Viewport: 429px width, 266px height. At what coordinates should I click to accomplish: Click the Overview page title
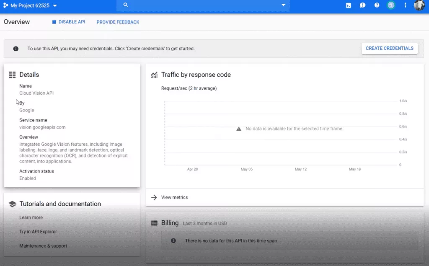pyautogui.click(x=17, y=22)
